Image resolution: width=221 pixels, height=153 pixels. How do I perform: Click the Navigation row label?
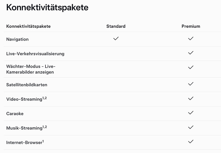pos(18,39)
